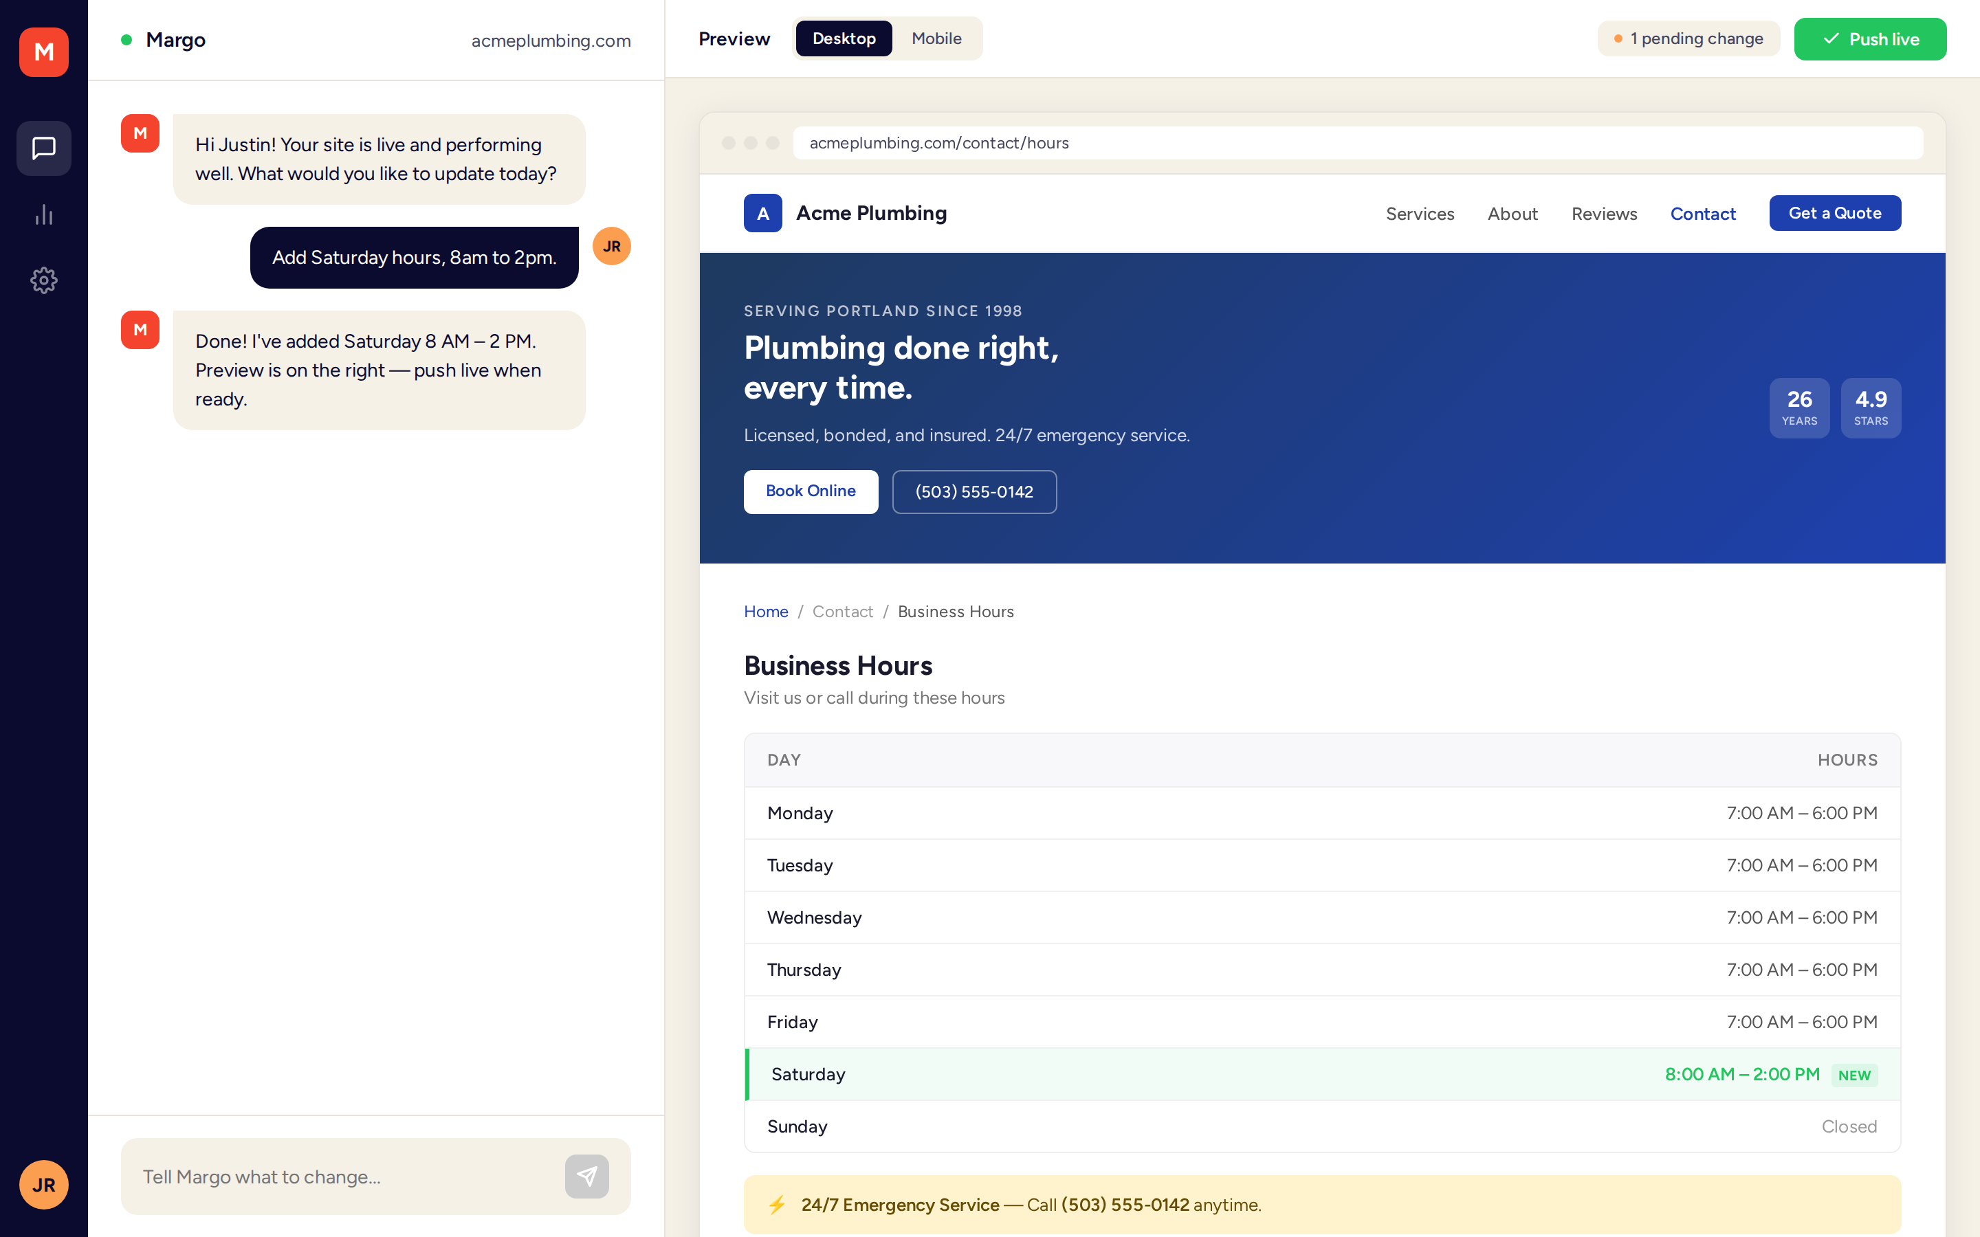Click the Friday row
Image resolution: width=1980 pixels, height=1237 pixels.
point(1322,1022)
